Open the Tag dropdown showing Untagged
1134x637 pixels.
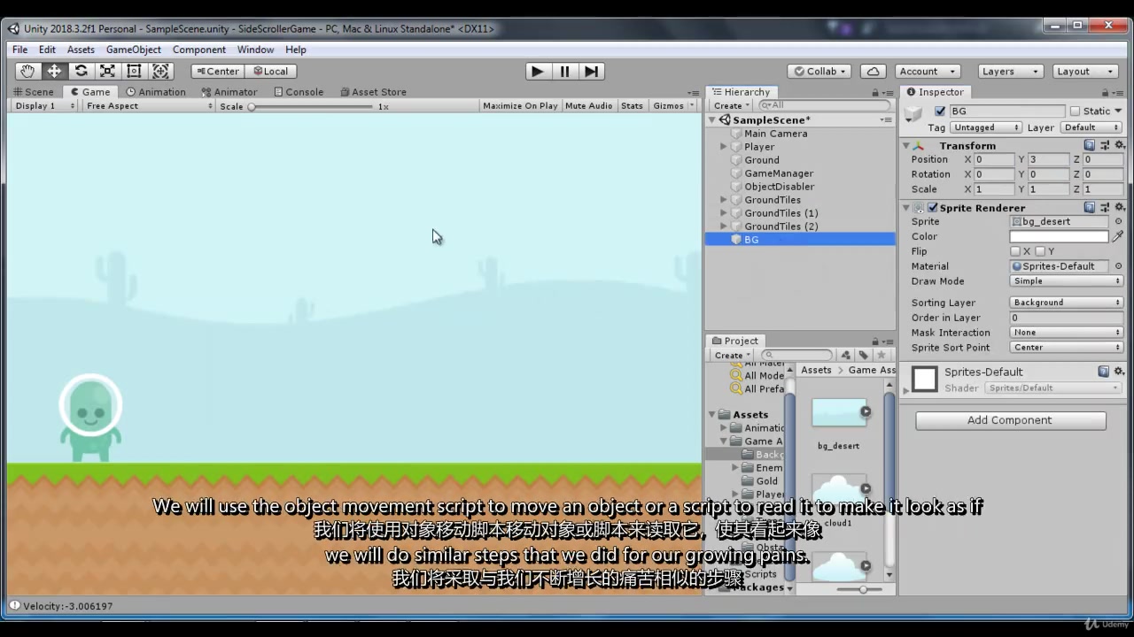pyautogui.click(x=985, y=127)
